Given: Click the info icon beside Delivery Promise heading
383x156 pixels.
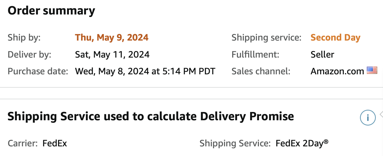Looking at the screenshot, I should (x=368, y=117).
